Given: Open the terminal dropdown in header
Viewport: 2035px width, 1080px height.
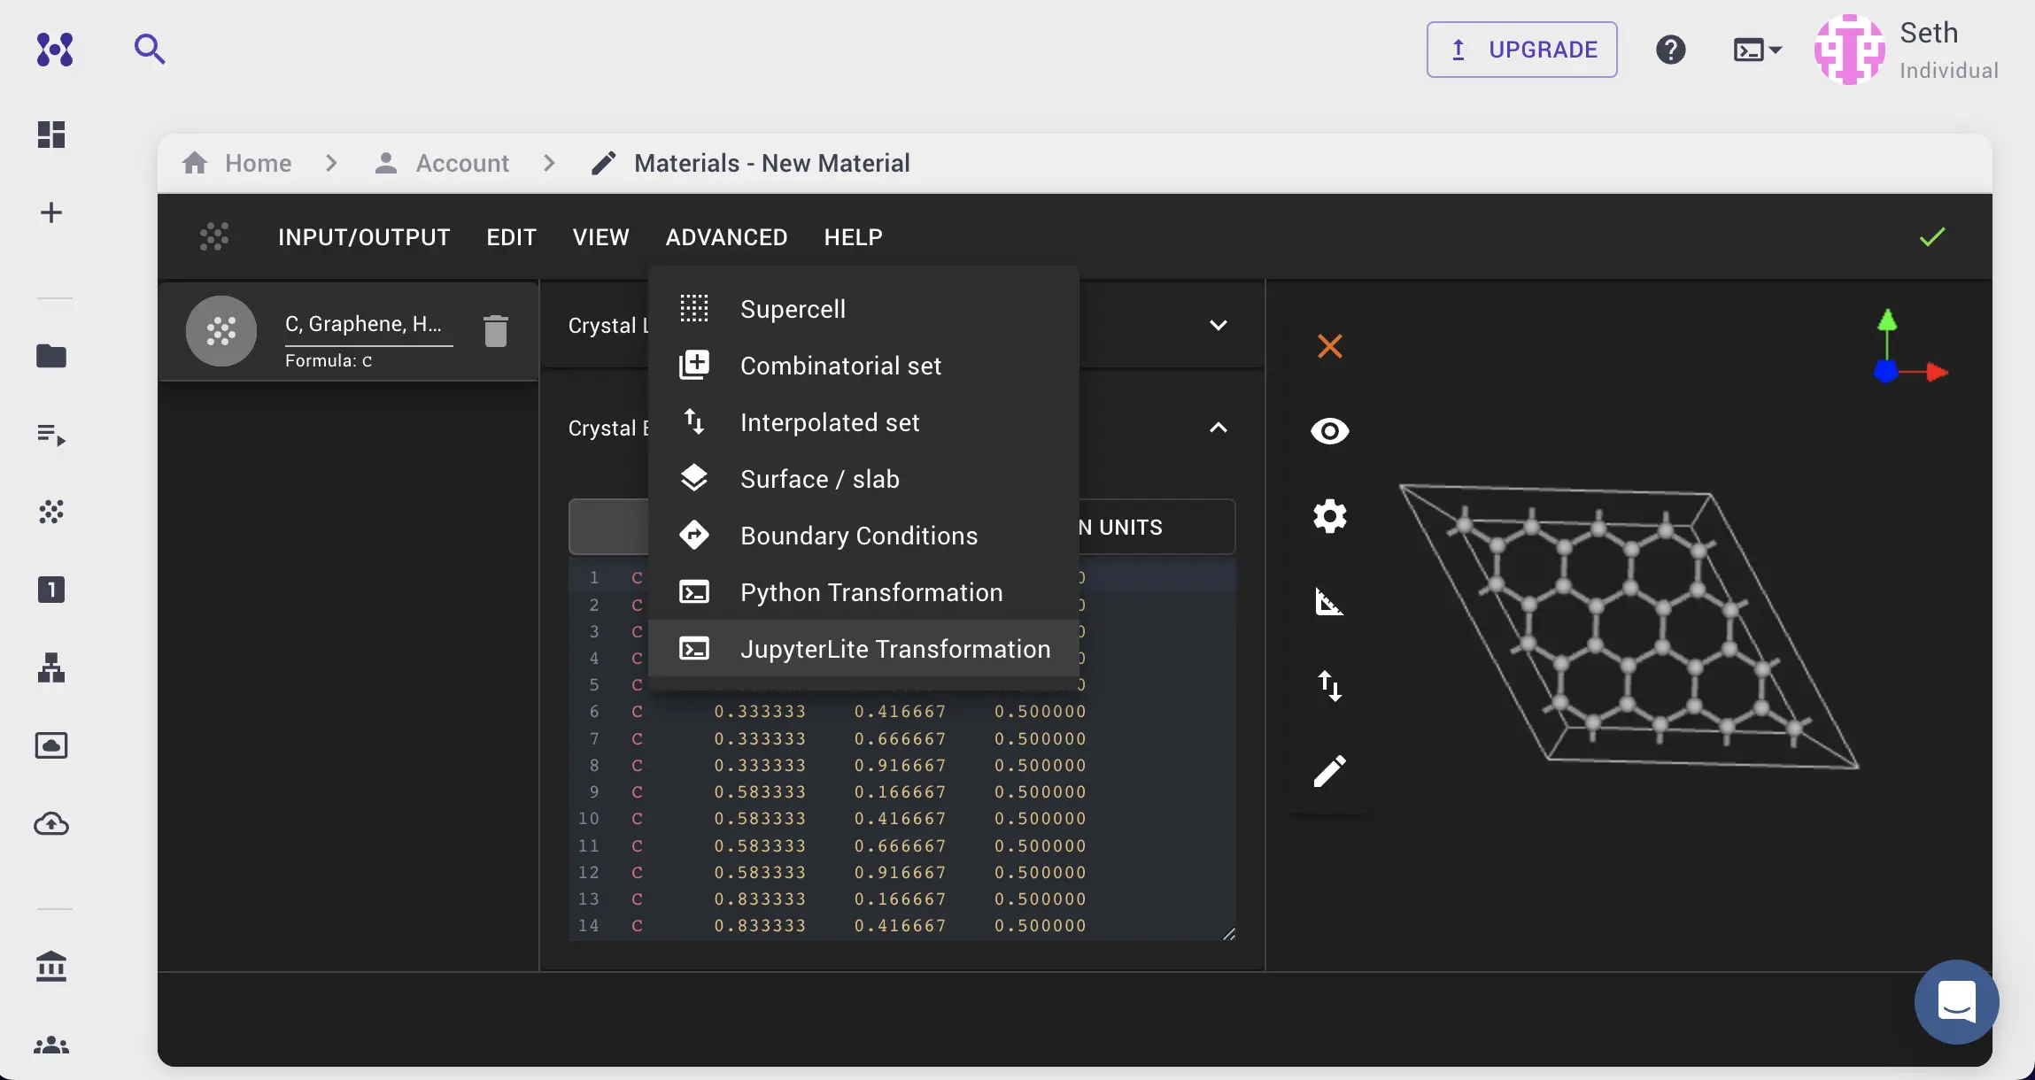Looking at the screenshot, I should point(1757,50).
